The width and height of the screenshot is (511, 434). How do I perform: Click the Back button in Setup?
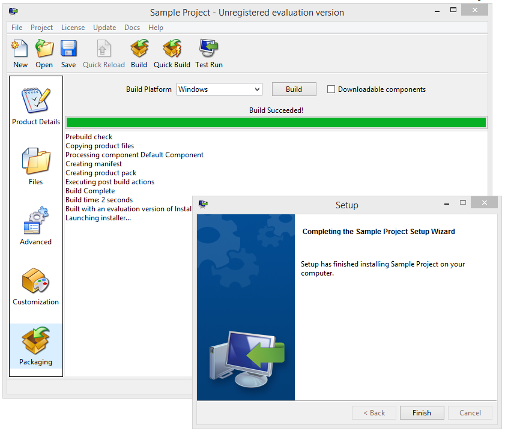tap(374, 413)
